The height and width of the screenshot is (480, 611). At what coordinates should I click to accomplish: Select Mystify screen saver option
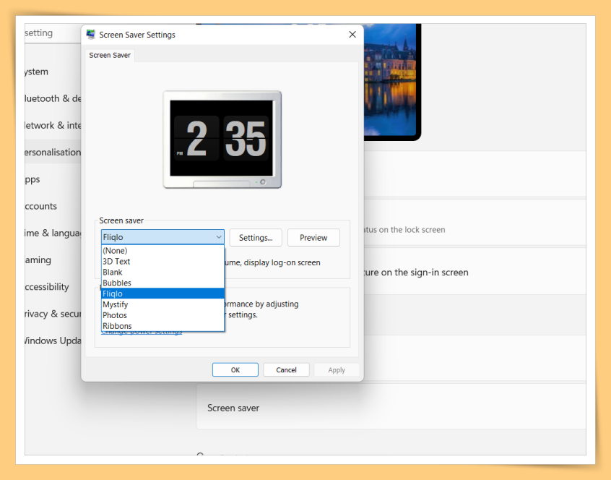click(x=162, y=304)
